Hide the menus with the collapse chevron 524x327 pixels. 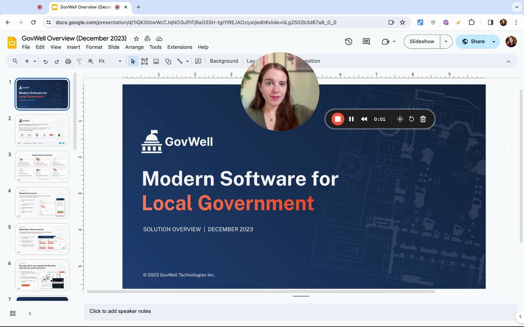point(508,61)
